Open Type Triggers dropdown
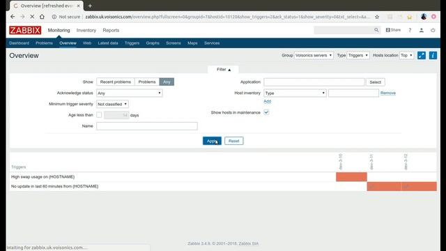The image size is (446, 251). (x=358, y=55)
